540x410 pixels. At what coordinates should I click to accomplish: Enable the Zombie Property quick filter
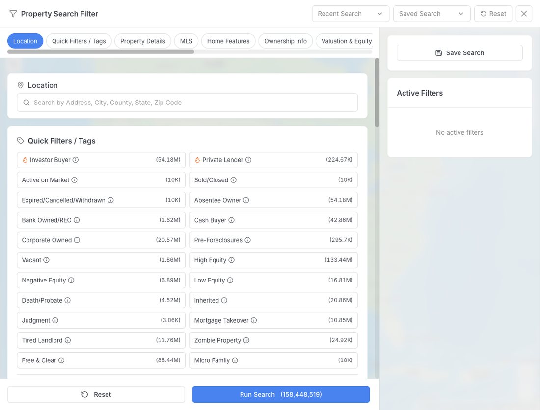pos(273,340)
